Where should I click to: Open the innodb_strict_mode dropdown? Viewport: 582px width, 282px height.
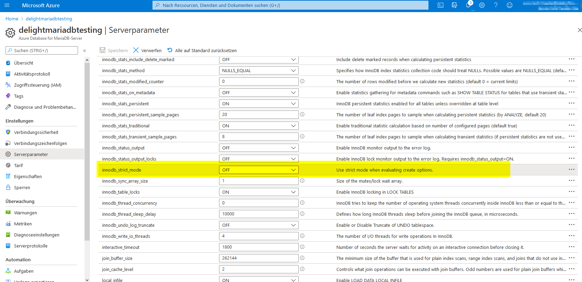(259, 170)
